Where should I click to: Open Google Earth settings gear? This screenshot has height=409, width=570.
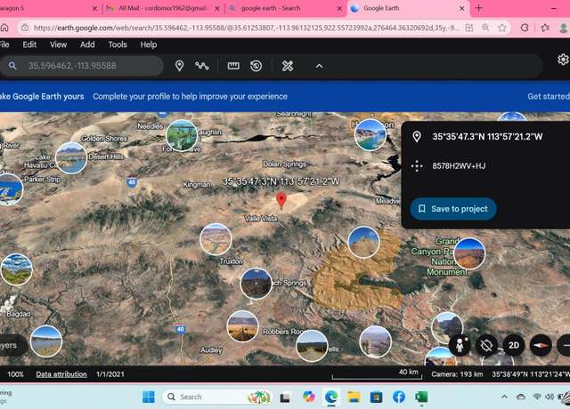[563, 60]
